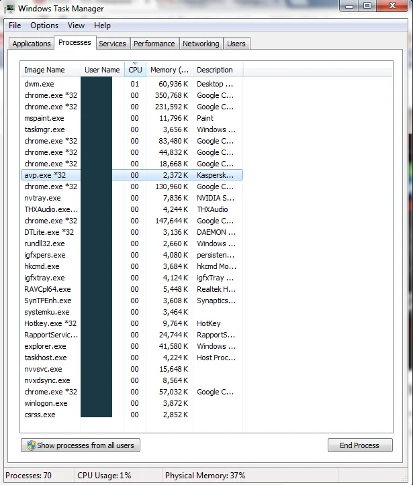This screenshot has width=413, height=485.
Task: Select chrome.exe using 44,832 K memory
Action: point(132,152)
